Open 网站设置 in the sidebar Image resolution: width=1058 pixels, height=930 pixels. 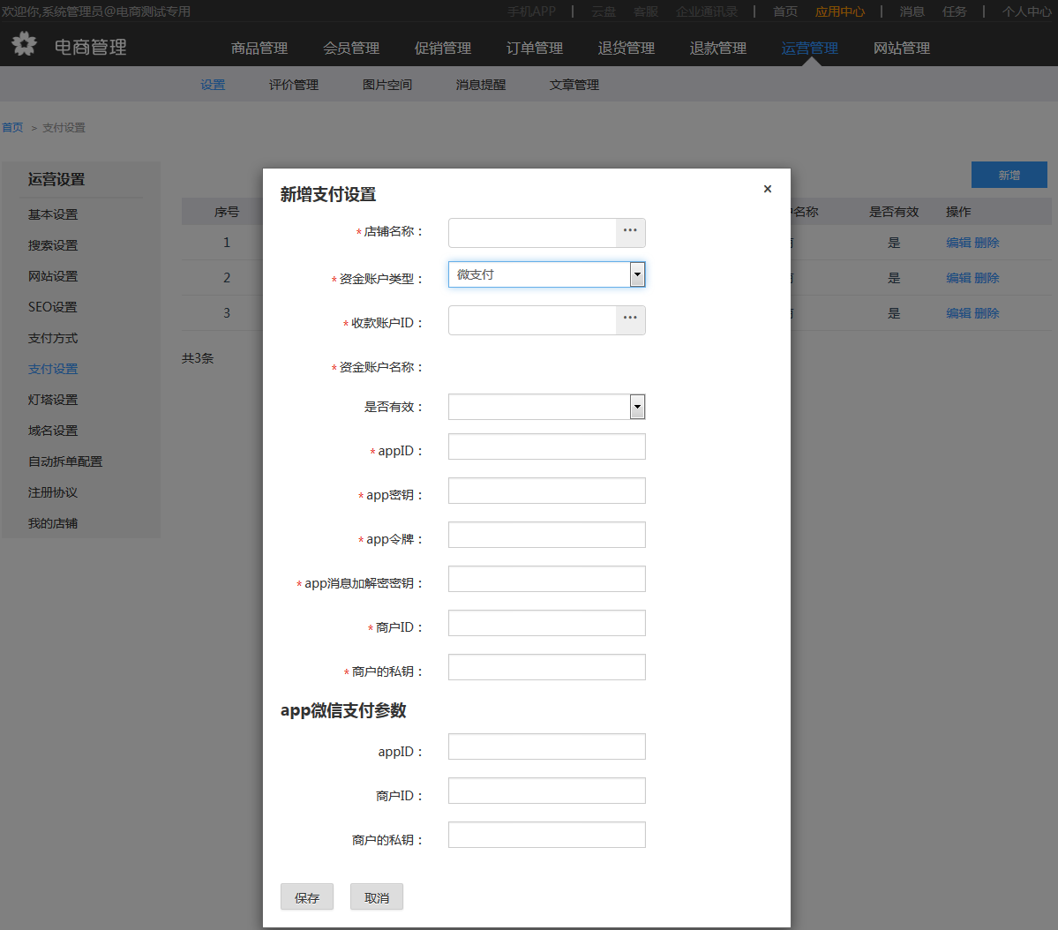click(x=53, y=277)
